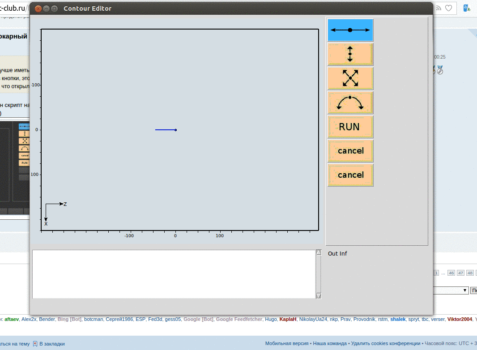Open user botcman's profile link
The height and width of the screenshot is (350, 477).
click(94, 319)
